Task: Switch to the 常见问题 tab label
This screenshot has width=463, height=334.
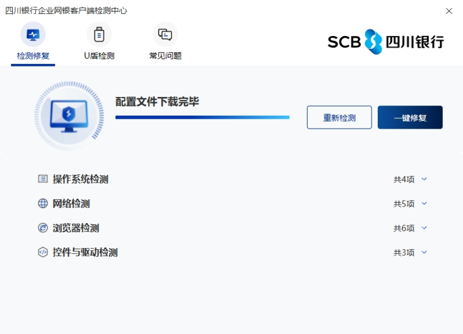Action: (165, 56)
